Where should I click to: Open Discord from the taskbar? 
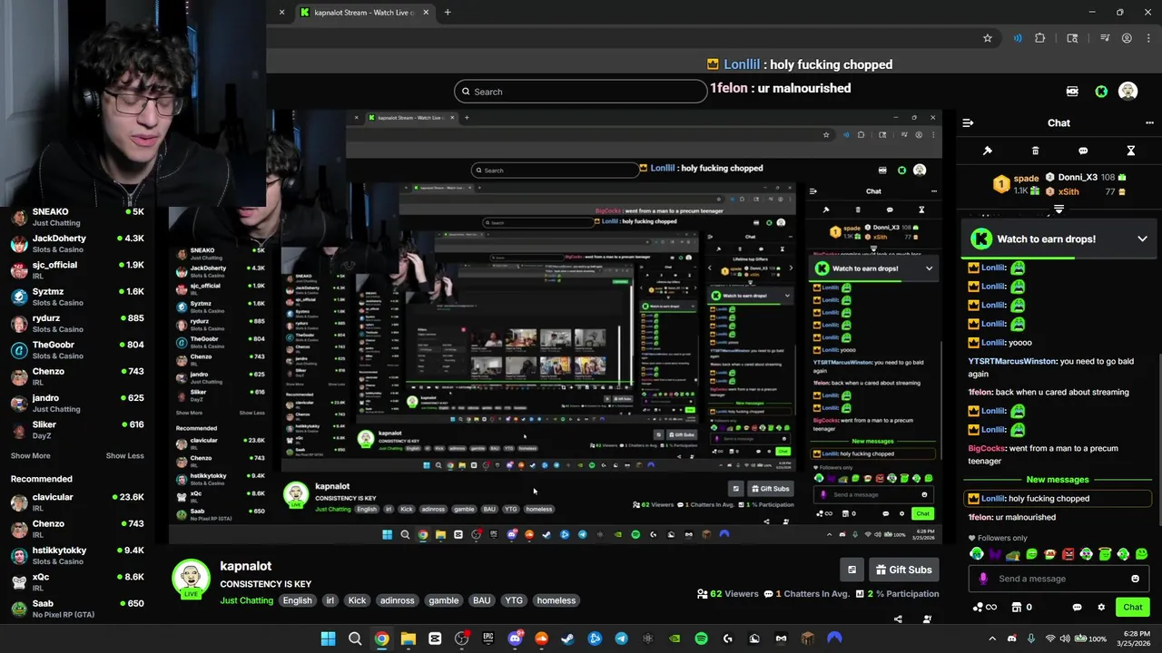point(516,638)
